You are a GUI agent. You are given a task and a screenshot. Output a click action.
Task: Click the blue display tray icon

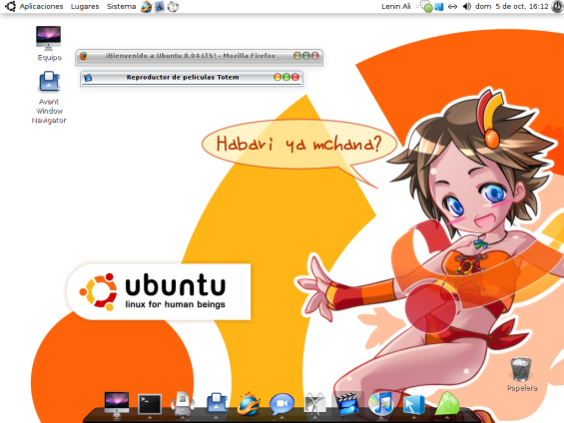[x=439, y=7]
